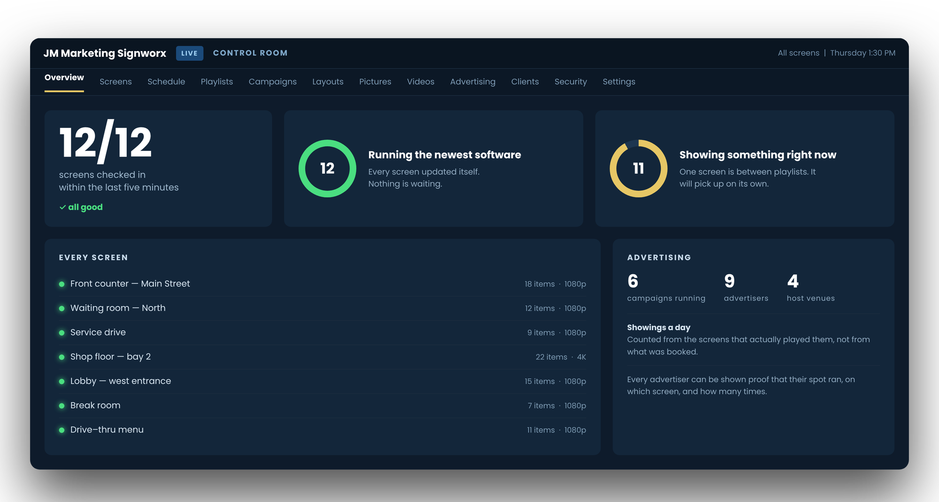939x502 pixels.
Task: Open the Security tab
Action: click(x=570, y=82)
